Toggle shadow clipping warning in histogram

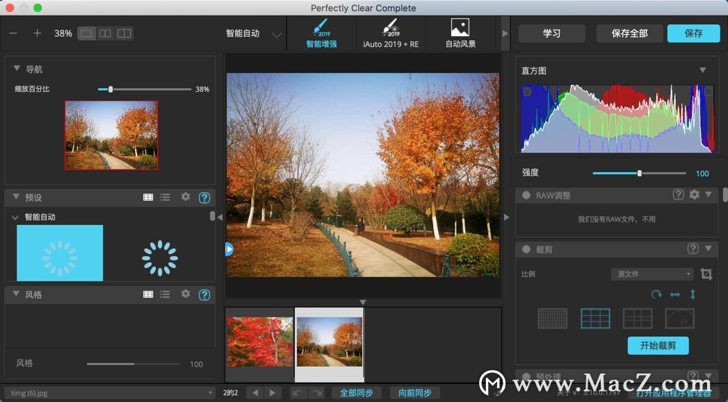click(527, 92)
